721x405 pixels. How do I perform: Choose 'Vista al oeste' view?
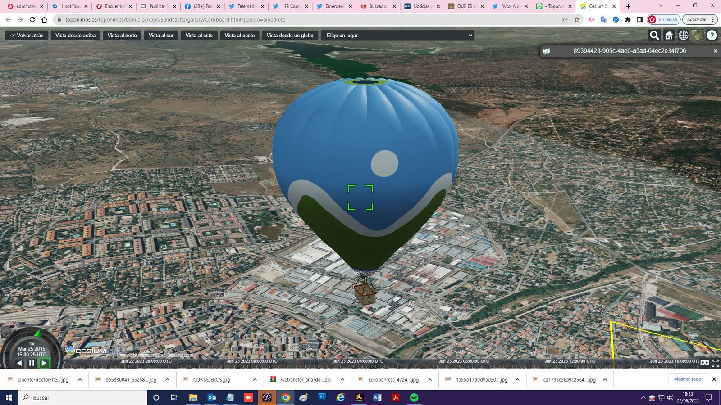pos(240,35)
